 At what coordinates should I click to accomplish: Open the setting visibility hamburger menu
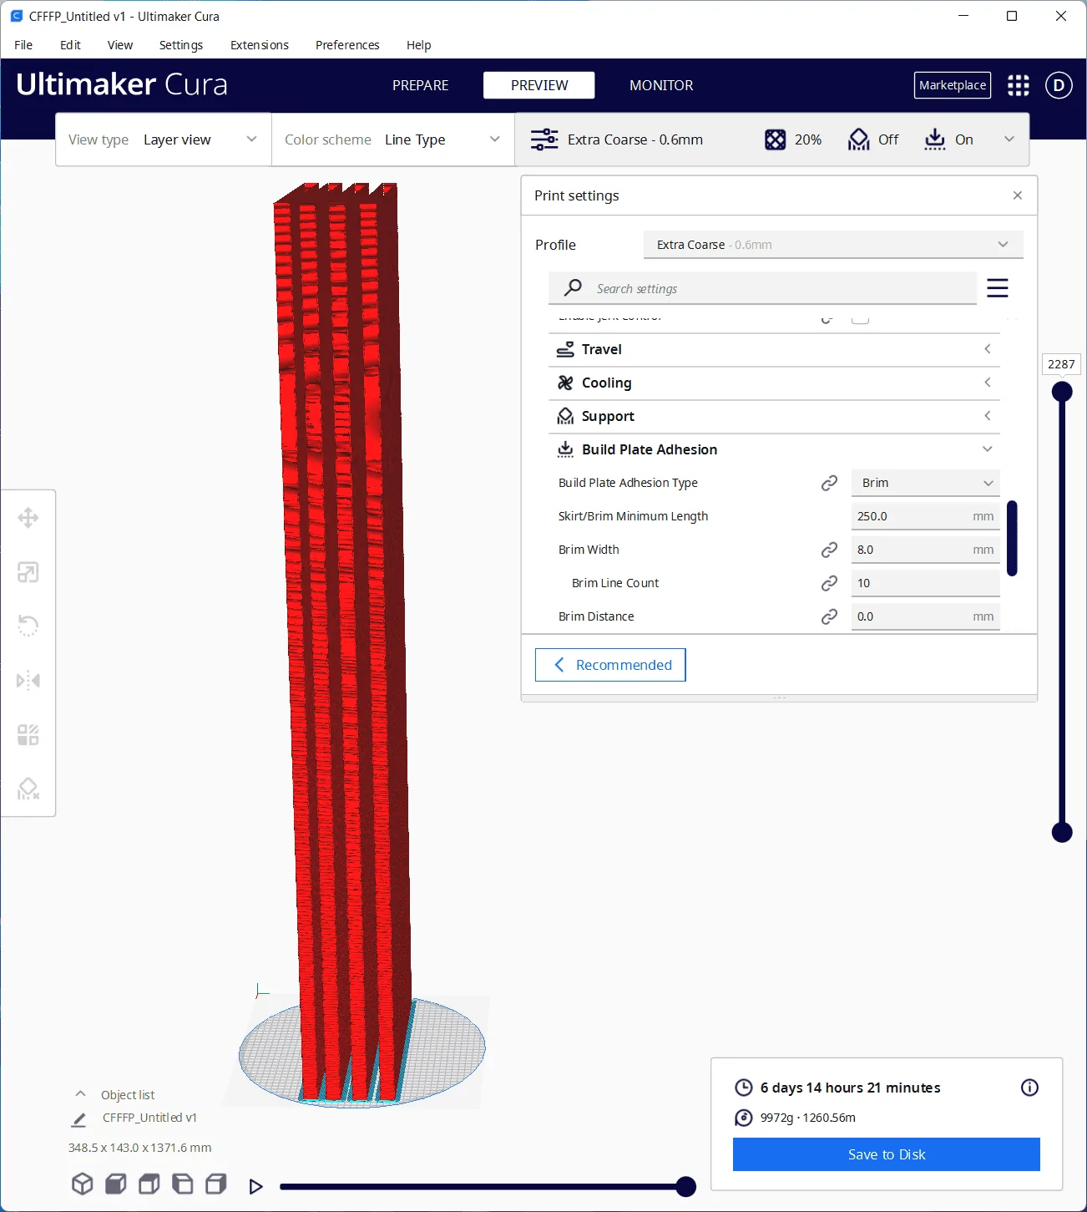click(998, 288)
